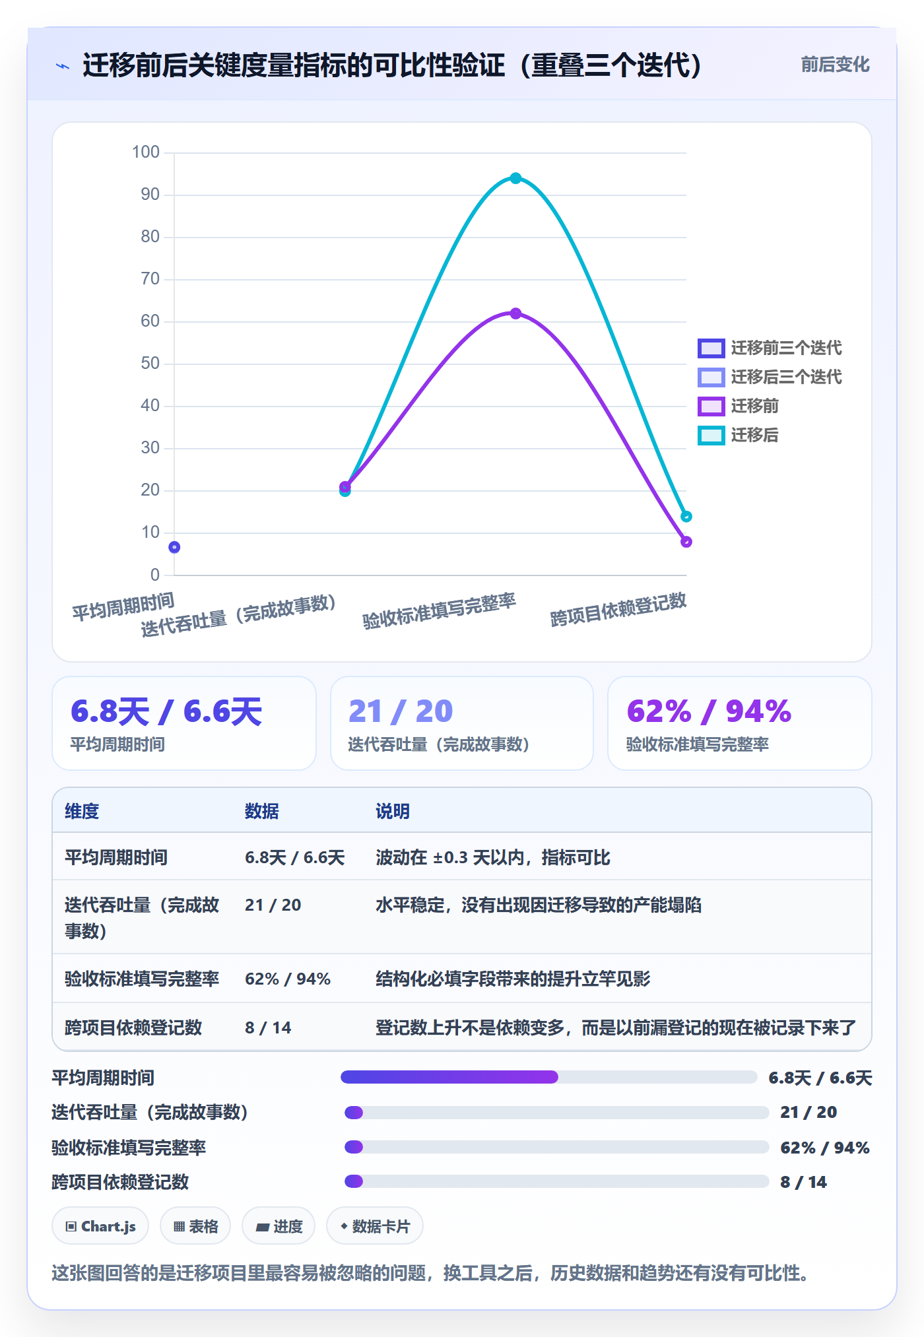Select the 进度 chip
This screenshot has height=1337, width=924.
tap(279, 1226)
